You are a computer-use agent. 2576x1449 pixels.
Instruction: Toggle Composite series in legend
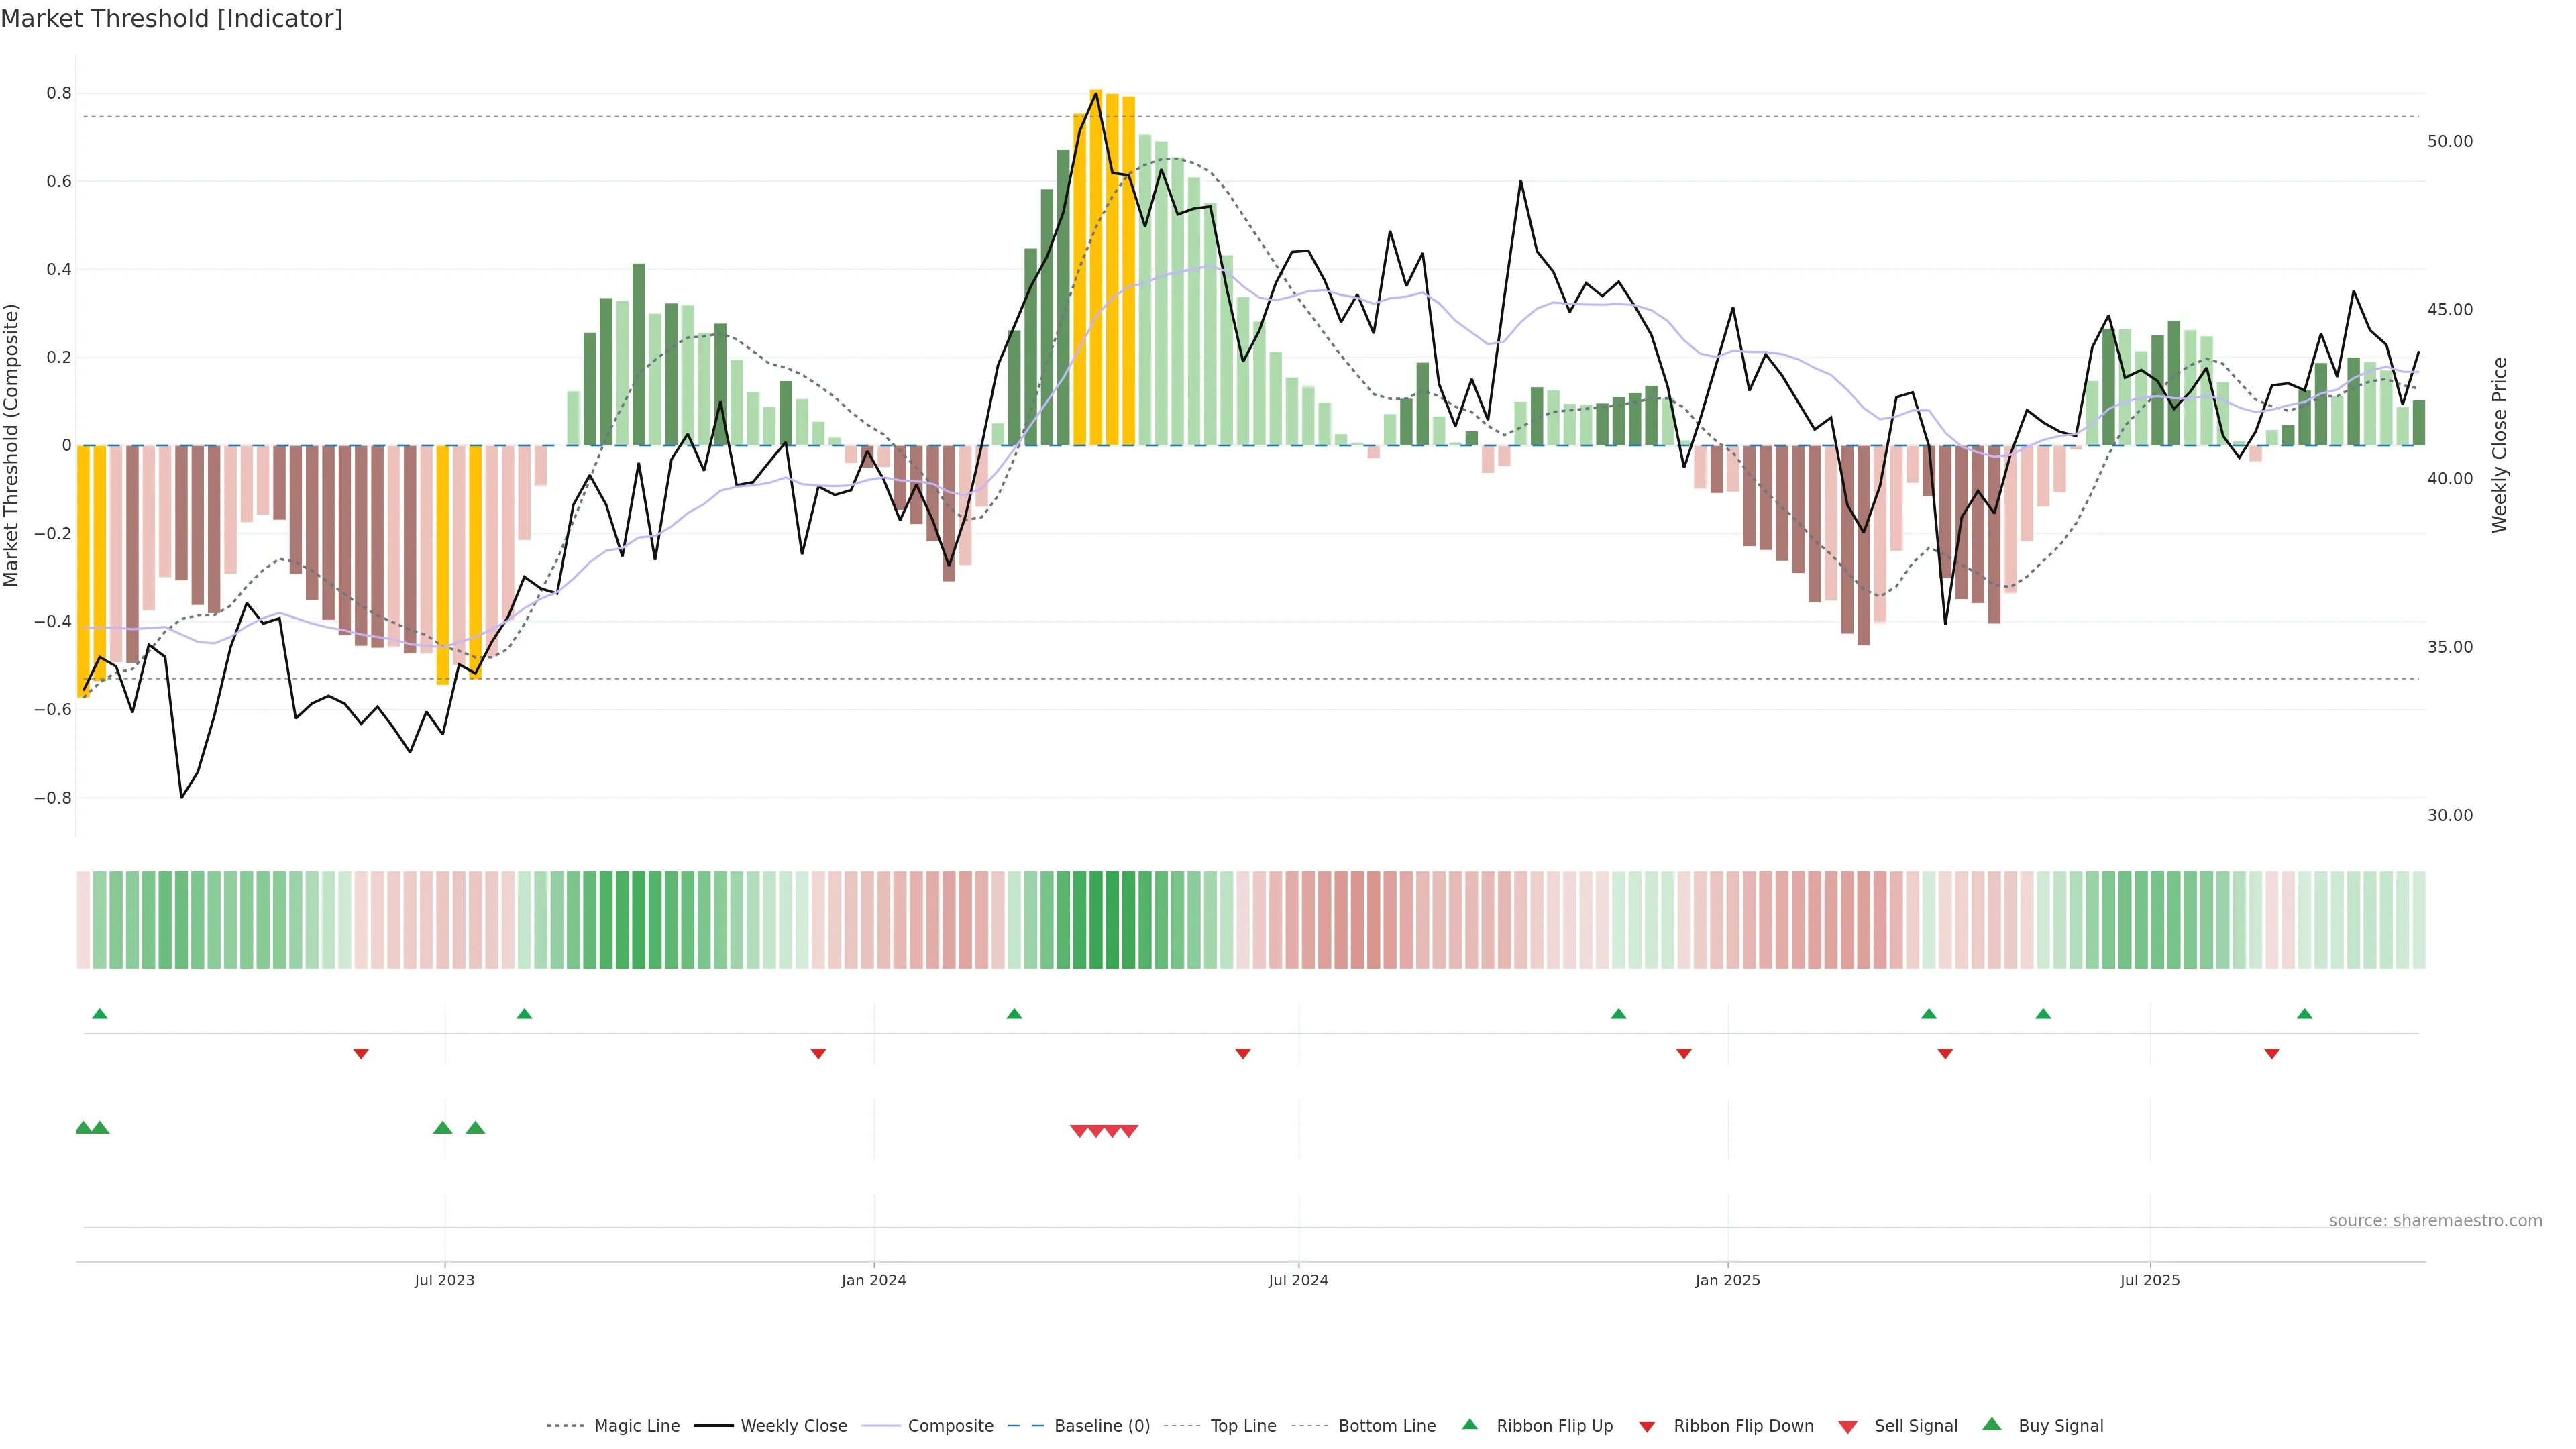click(950, 1426)
